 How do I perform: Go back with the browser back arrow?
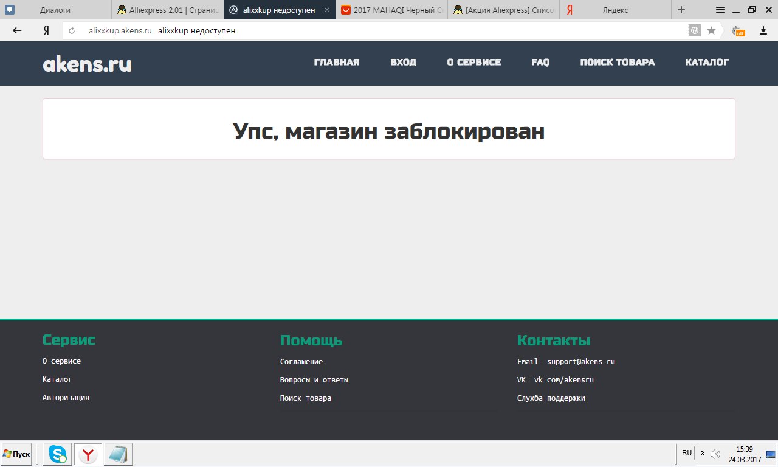(17, 30)
